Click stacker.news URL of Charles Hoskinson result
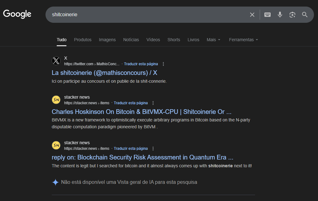318x201 pixels. (x=87, y=103)
